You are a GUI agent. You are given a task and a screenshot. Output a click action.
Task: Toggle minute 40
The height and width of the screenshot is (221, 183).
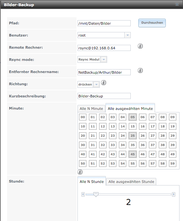click(83, 154)
